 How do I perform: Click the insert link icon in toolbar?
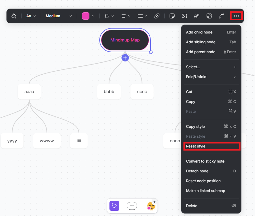click(x=157, y=16)
